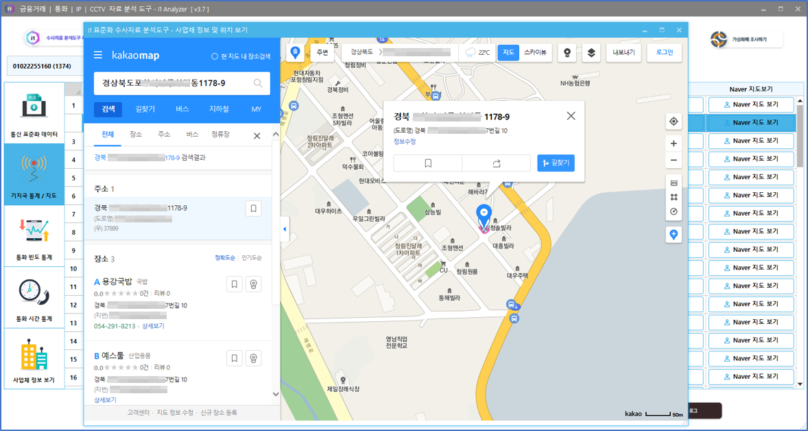Viewport: 808px width, 431px height.
Task: Click the search magnifier icon in kakaomap
Action: point(258,83)
